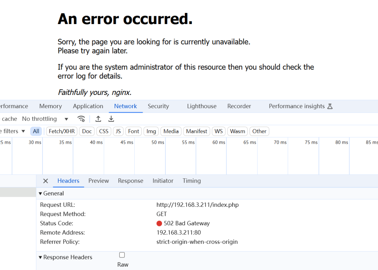Image resolution: width=378 pixels, height=270 pixels.
Task: Export HAR file using the download arrow icon
Action: click(111, 119)
